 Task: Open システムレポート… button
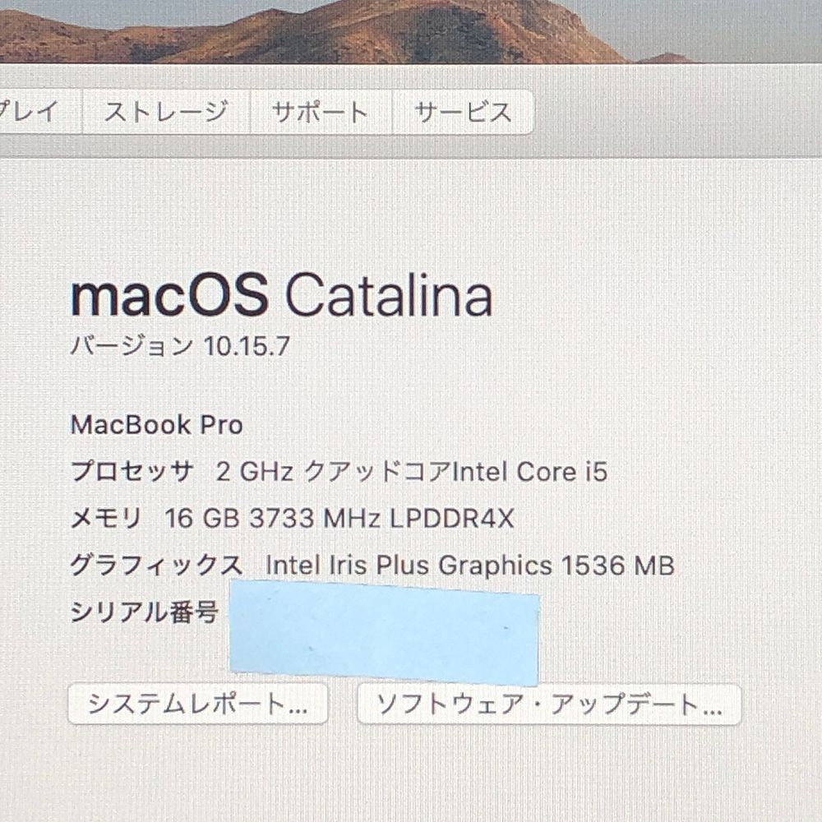pos(198,704)
